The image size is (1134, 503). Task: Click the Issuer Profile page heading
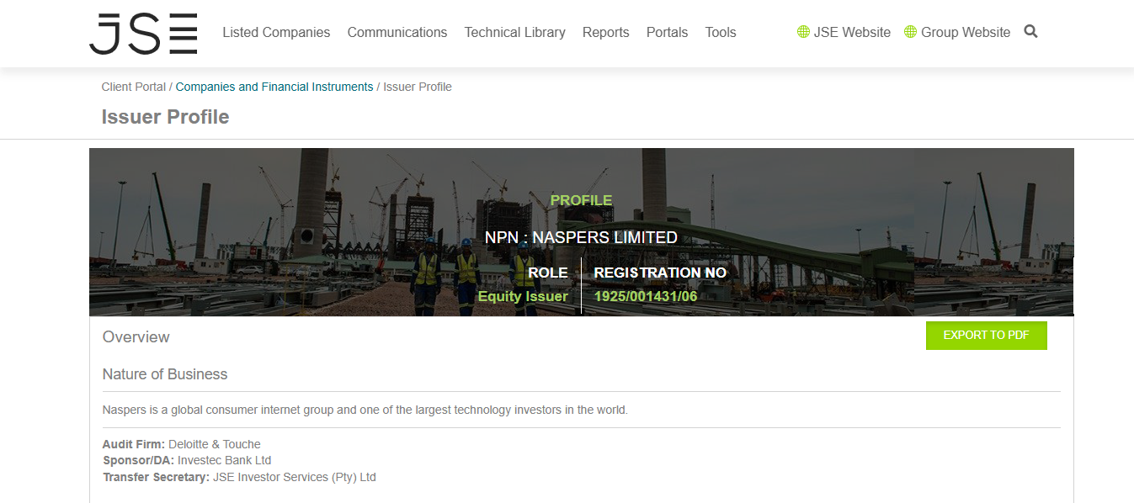[x=165, y=117]
